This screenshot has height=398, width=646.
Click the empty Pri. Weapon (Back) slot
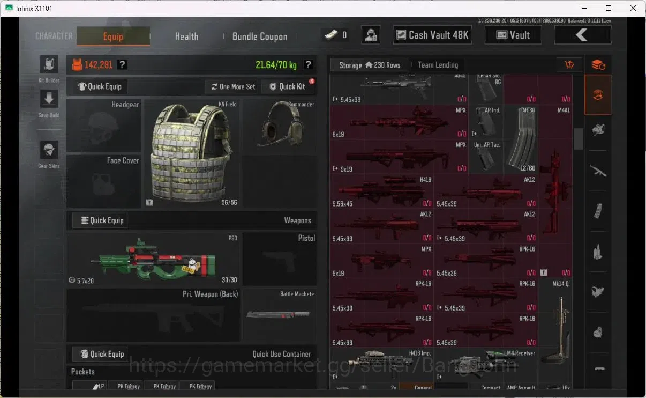[154, 315]
